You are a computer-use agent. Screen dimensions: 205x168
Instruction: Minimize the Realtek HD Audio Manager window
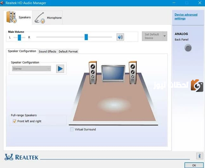click(x=174, y=3)
